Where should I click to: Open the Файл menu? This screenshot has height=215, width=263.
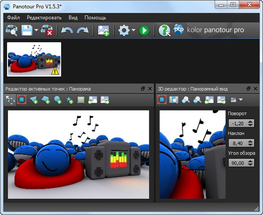click(14, 18)
